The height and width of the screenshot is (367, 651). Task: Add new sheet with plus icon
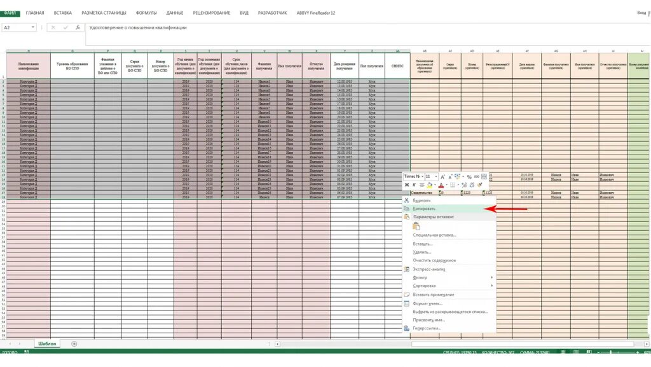click(74, 343)
